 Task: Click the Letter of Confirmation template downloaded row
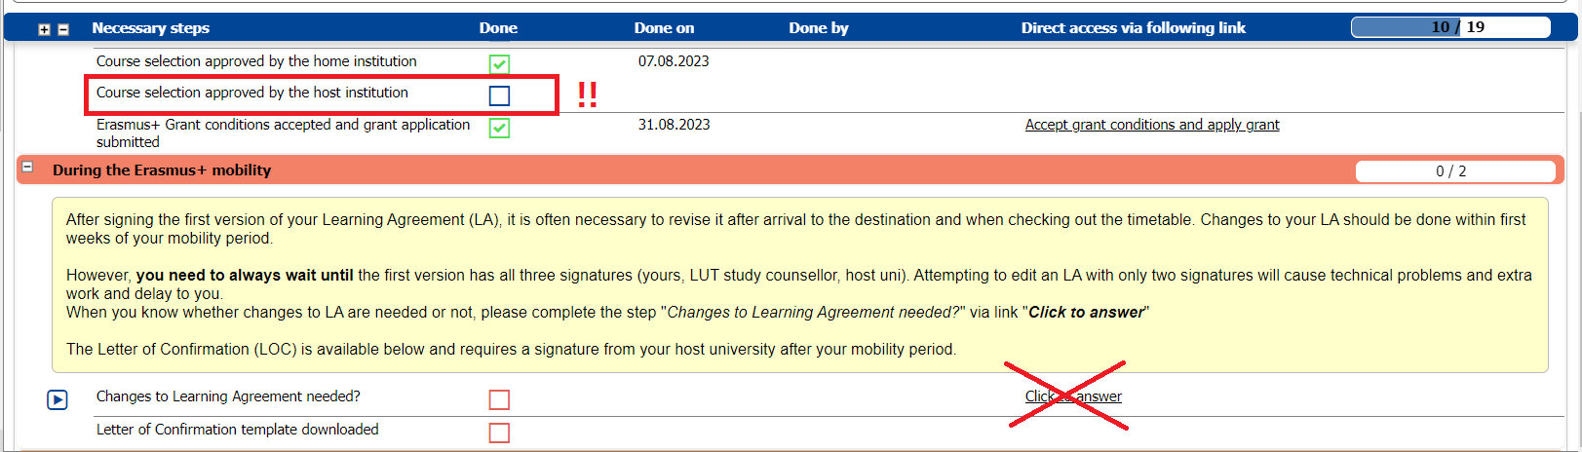click(237, 430)
